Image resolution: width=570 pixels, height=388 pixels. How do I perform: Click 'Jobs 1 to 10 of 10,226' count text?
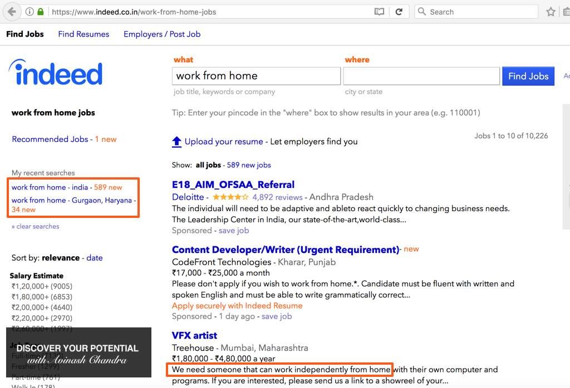511,136
